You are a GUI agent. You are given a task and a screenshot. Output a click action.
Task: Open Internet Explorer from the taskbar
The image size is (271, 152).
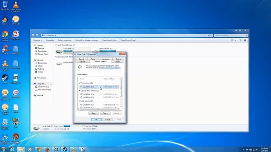(x=12, y=149)
